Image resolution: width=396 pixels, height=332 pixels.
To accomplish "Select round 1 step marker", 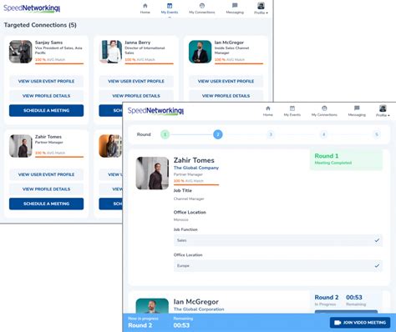I will click(165, 134).
